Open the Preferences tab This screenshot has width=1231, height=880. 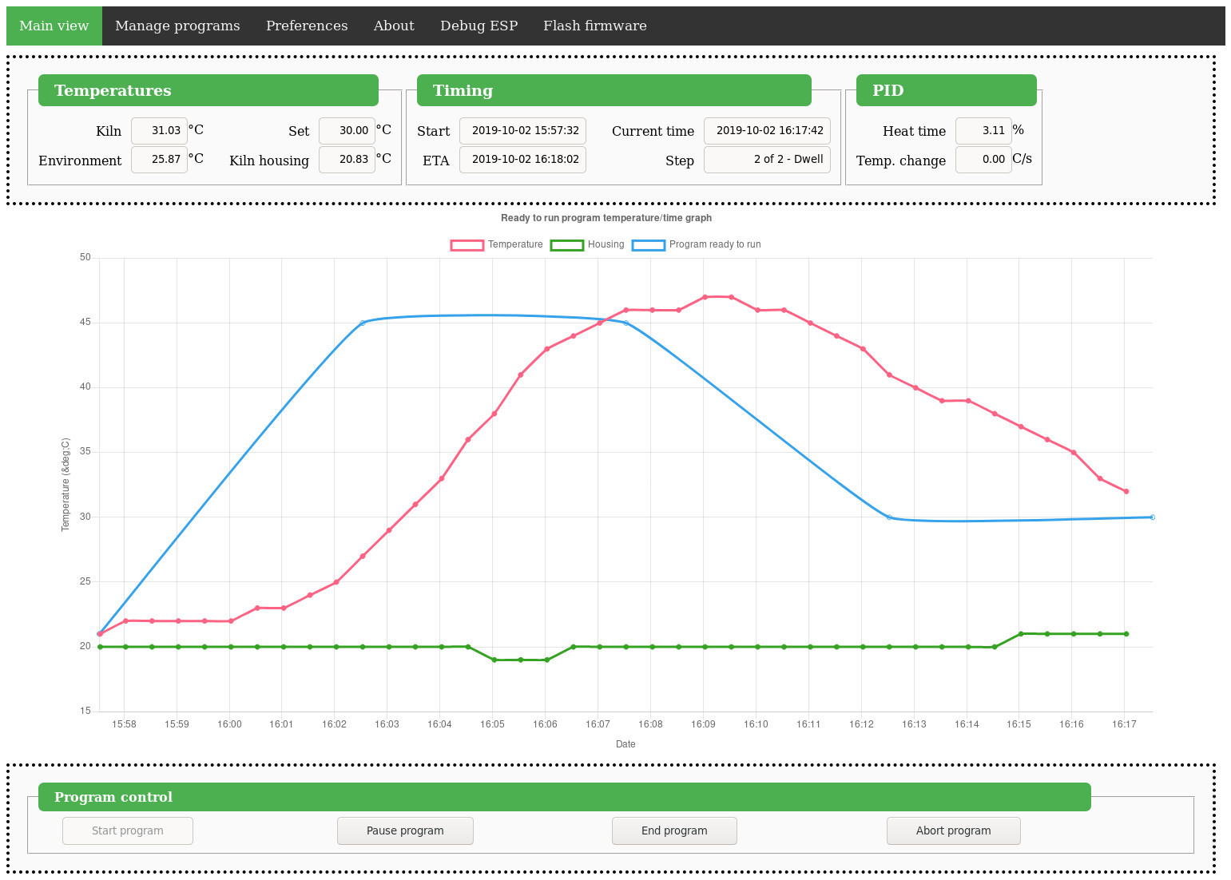coord(307,25)
